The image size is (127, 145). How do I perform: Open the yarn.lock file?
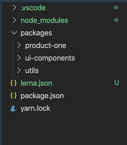click(35, 108)
